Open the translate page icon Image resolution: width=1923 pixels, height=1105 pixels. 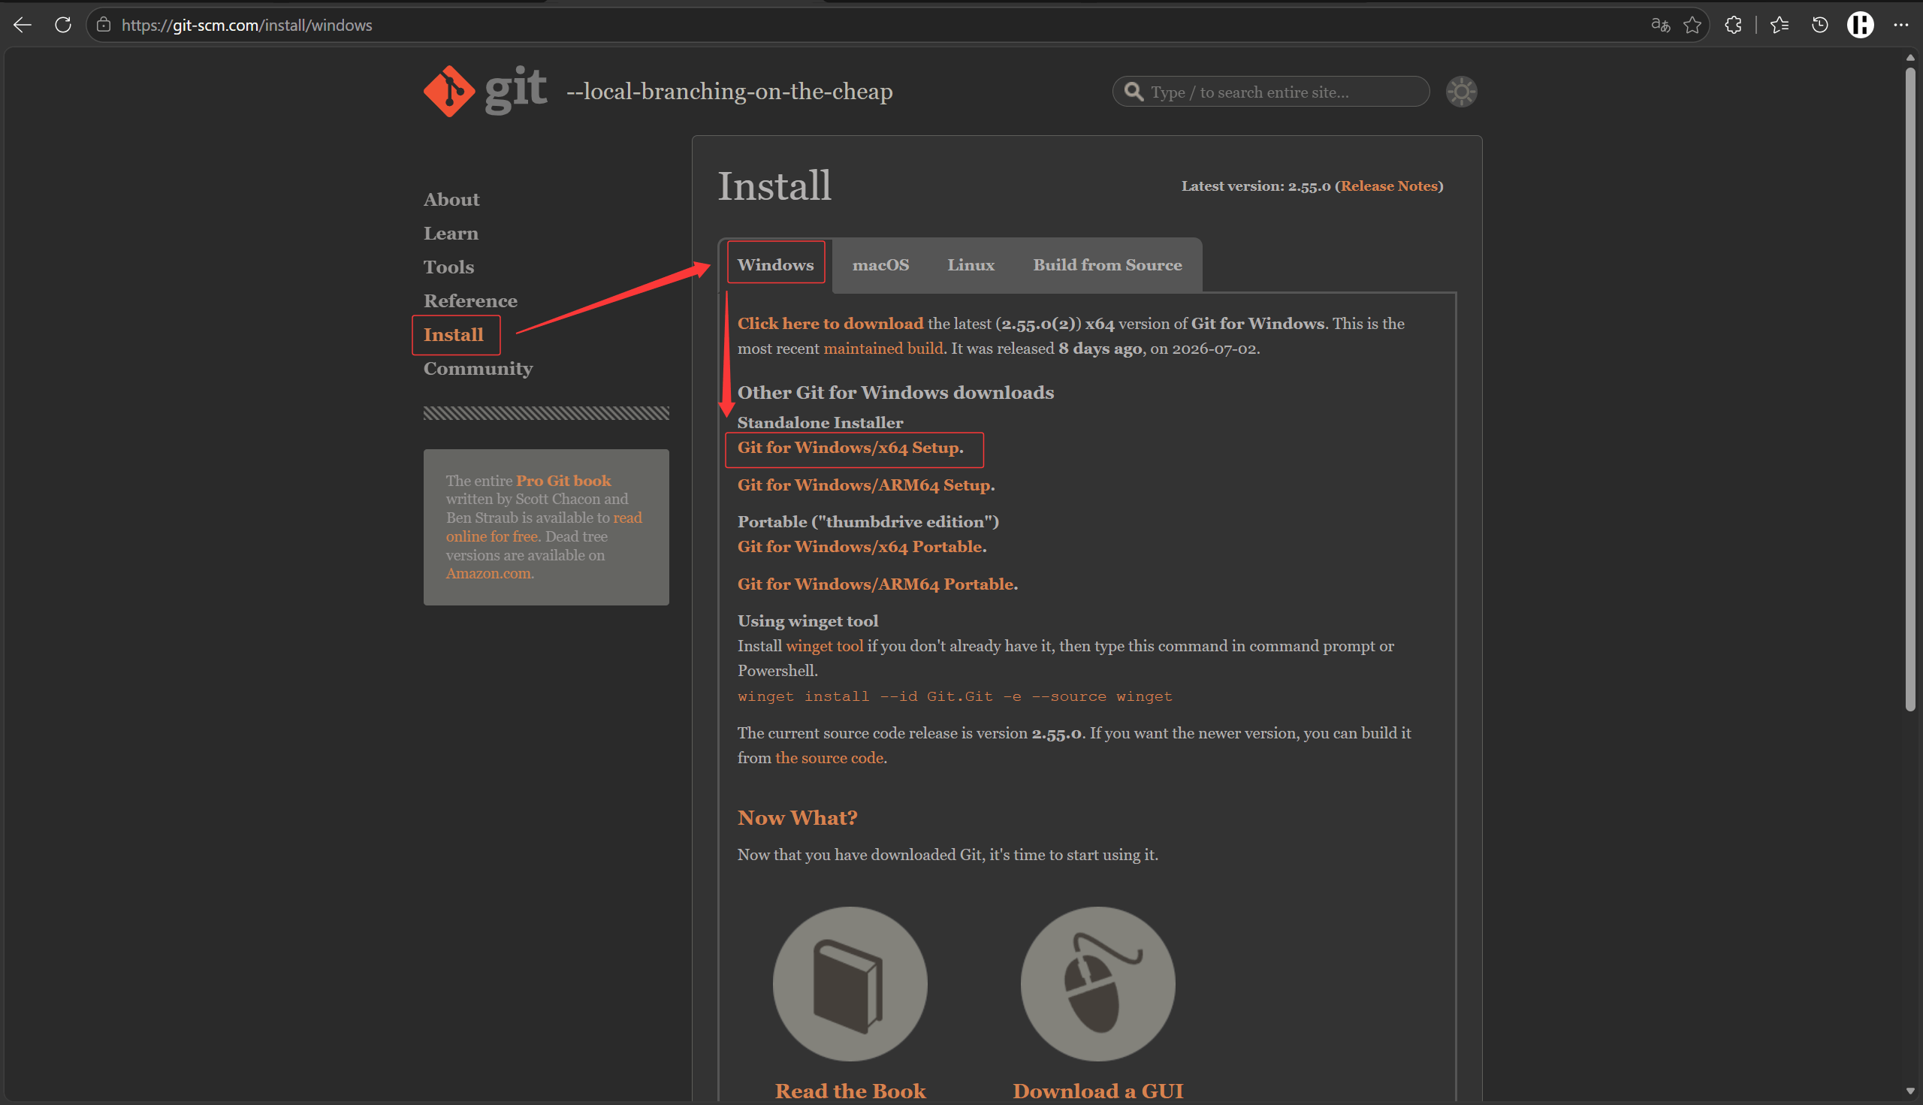click(x=1660, y=25)
